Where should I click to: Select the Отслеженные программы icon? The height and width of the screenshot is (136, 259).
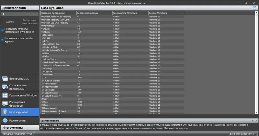[x=5, y=87]
